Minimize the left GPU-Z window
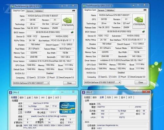 click(62, 6)
